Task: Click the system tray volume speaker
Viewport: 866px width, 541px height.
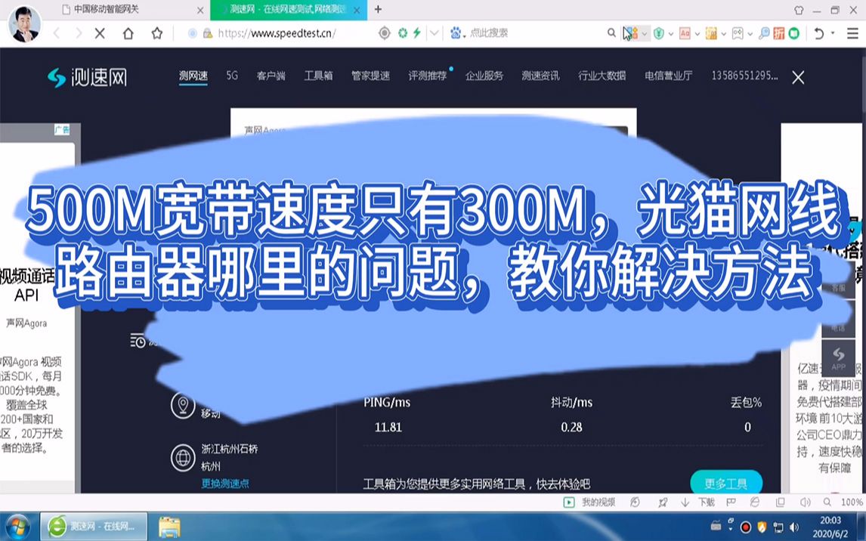Action: point(793,527)
